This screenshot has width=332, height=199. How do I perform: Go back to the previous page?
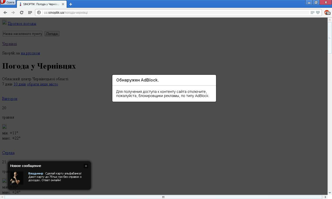[x=5, y=12]
